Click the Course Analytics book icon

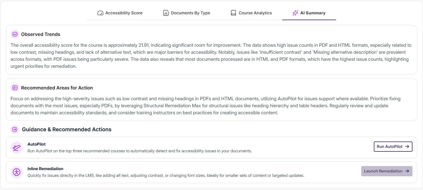click(233, 13)
